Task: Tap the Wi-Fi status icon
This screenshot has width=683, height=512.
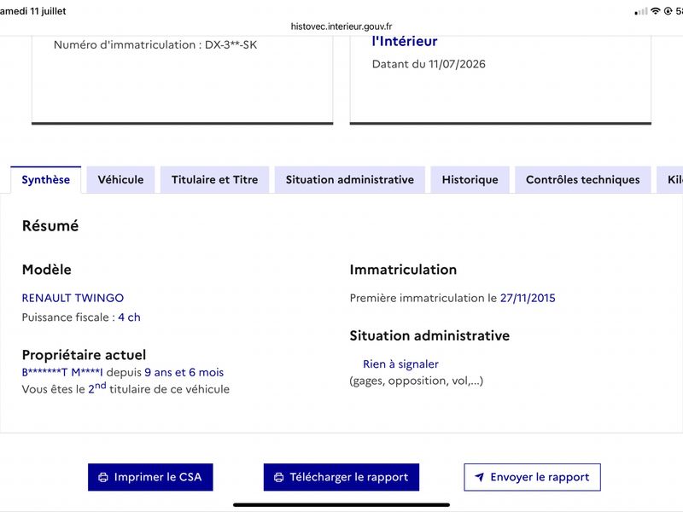Action: point(655,11)
